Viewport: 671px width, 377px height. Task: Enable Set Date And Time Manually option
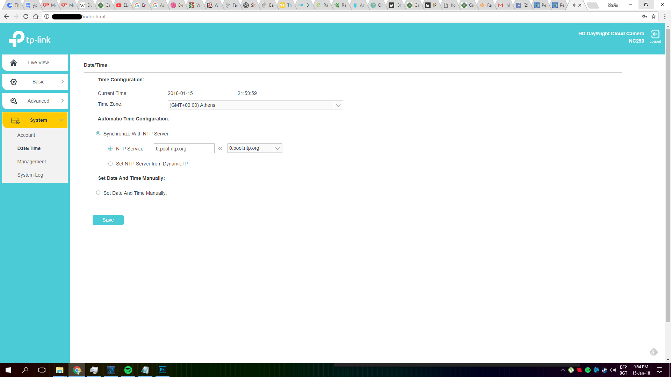click(x=98, y=193)
